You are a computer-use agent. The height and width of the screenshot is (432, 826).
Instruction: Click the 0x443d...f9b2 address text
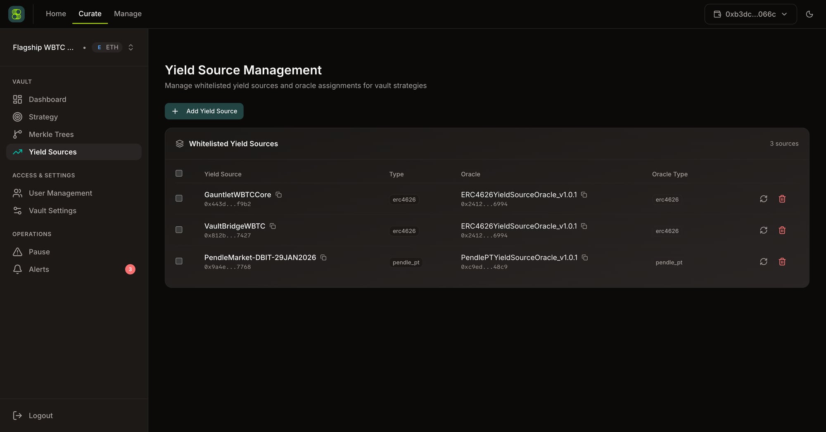(228, 204)
